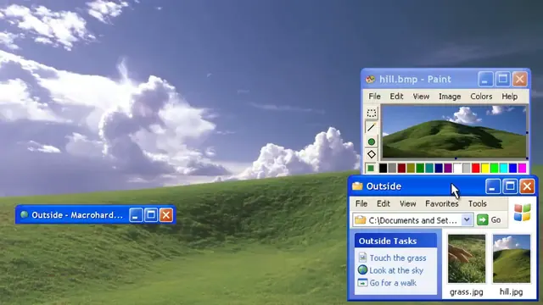Click the Look at the sky task link
Viewport: 543px width, 305px height.
[396, 270]
